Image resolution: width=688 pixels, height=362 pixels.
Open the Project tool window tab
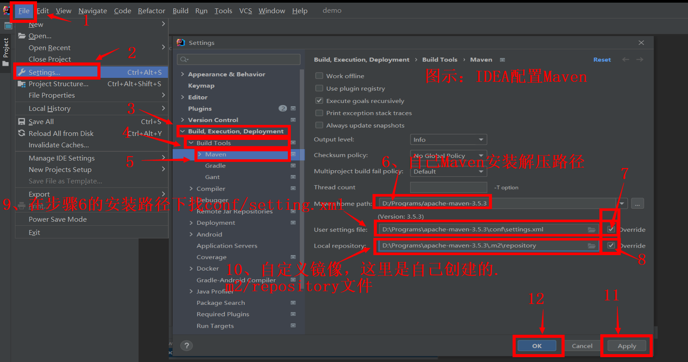6,52
